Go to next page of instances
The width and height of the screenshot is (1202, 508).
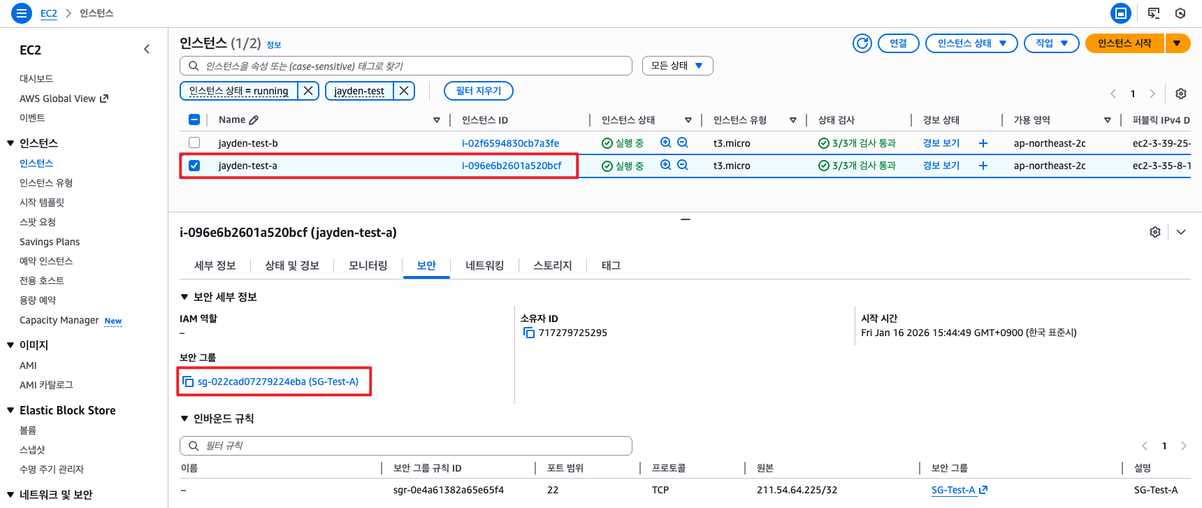(x=1152, y=94)
